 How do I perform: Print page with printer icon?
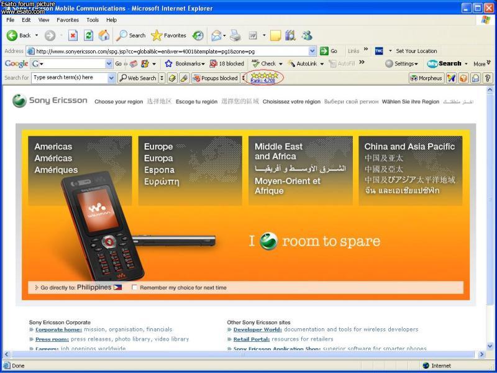pos(235,35)
